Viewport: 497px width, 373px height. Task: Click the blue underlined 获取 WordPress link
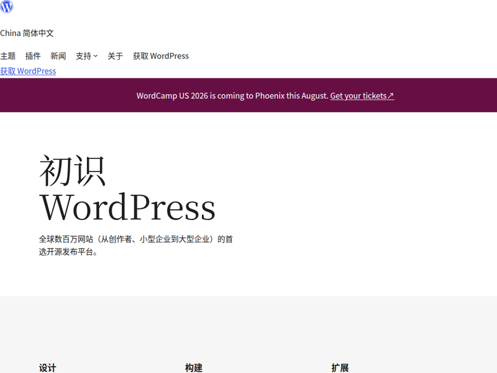(x=28, y=71)
